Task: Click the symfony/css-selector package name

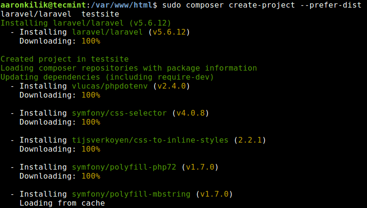Action: [119, 113]
